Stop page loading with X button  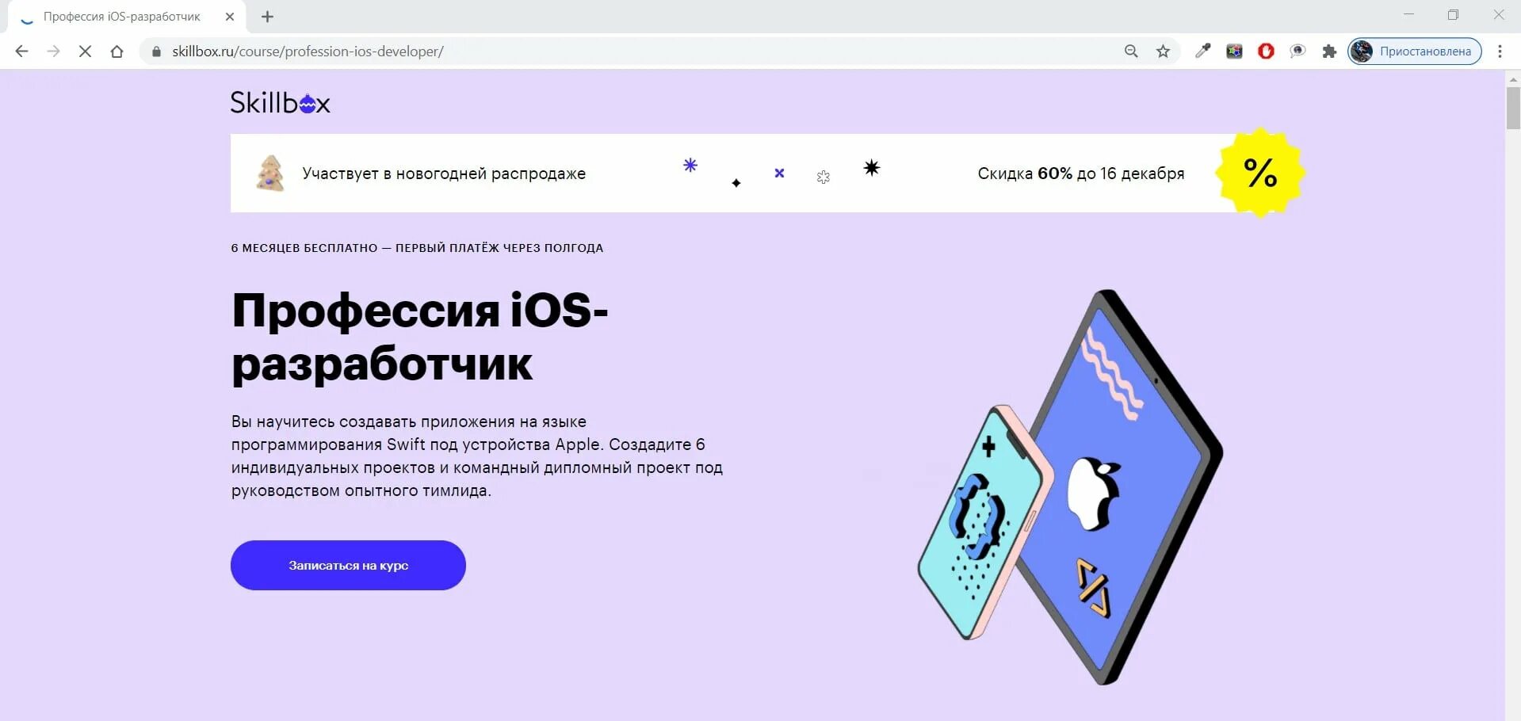(x=85, y=51)
